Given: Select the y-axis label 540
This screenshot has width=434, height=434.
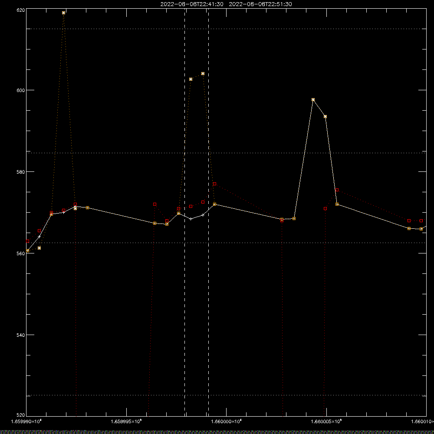Looking at the screenshot, I should click(x=21, y=335).
